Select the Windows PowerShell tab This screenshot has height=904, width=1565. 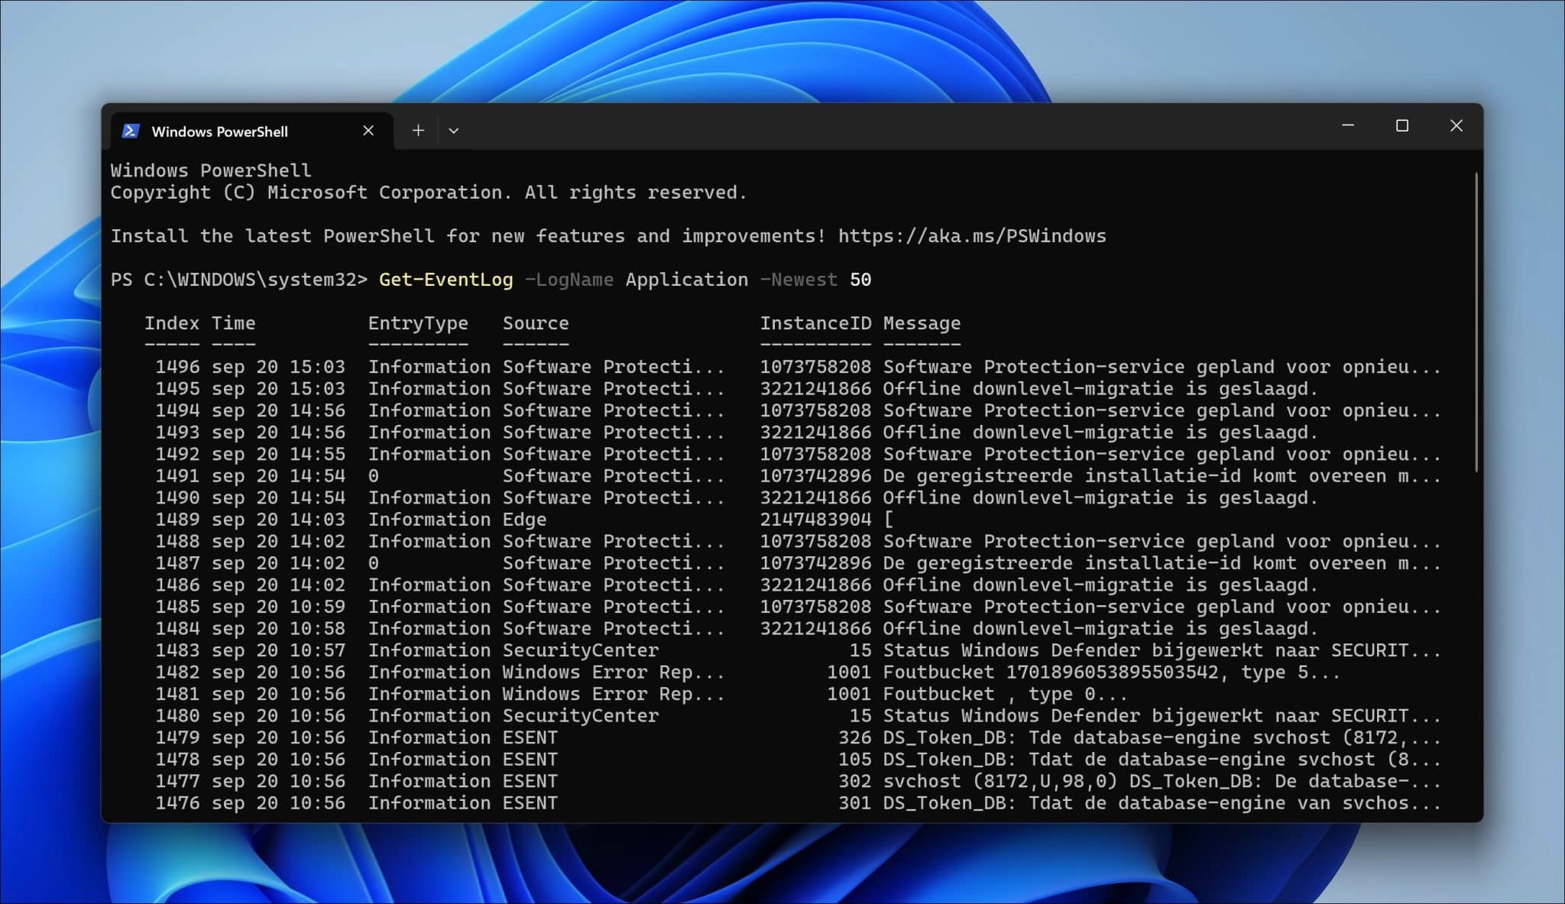tap(252, 131)
